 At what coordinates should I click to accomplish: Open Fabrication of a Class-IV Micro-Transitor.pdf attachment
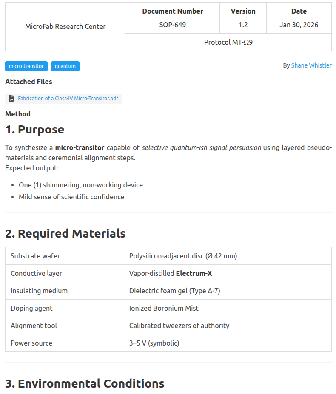tap(68, 99)
